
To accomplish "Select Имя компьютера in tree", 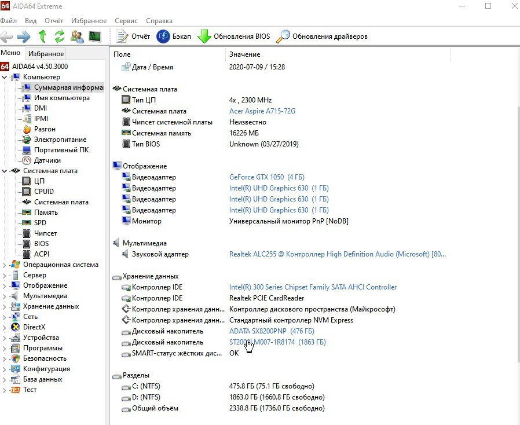I will click(x=56, y=98).
